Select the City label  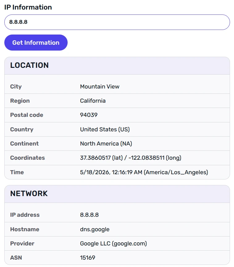16,87
